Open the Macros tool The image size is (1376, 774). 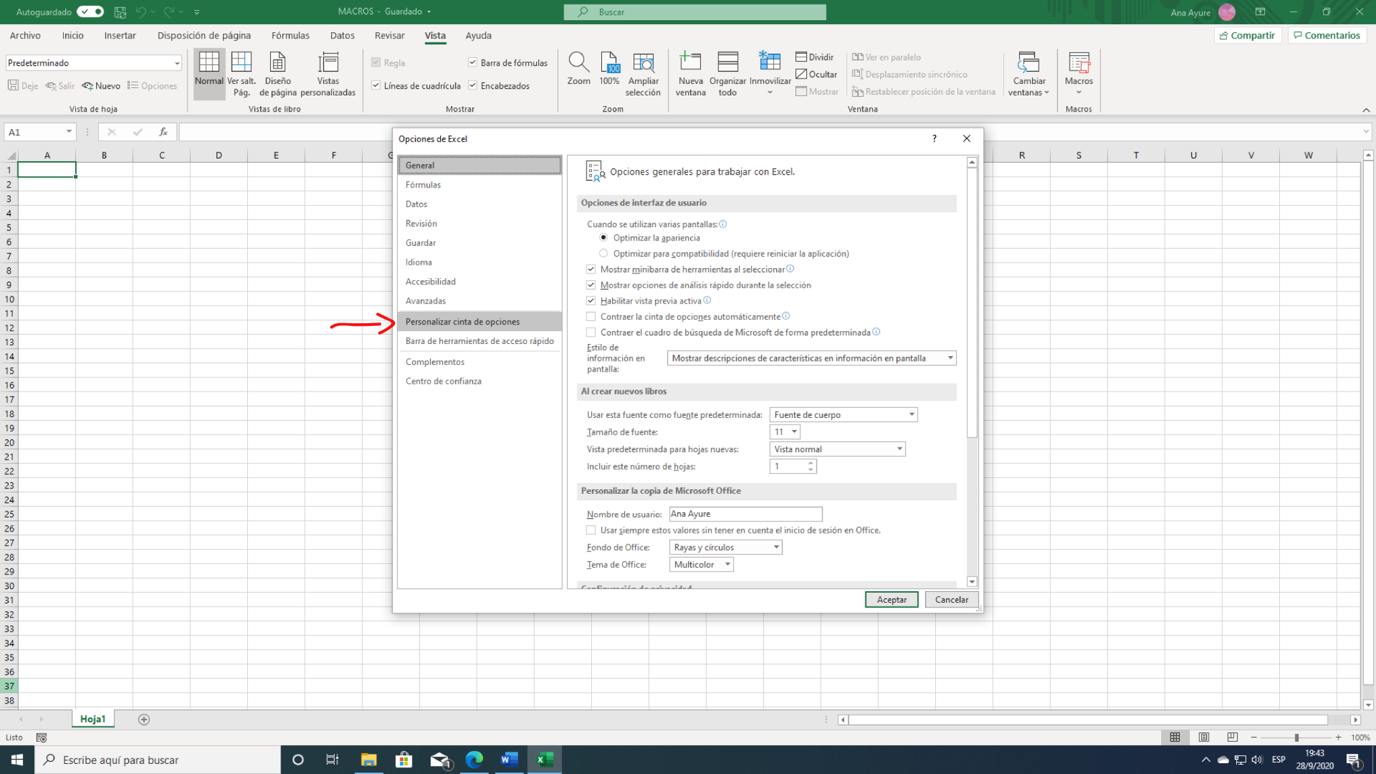(x=1078, y=71)
